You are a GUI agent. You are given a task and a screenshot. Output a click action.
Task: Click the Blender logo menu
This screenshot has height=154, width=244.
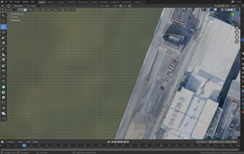[x=2, y=2]
